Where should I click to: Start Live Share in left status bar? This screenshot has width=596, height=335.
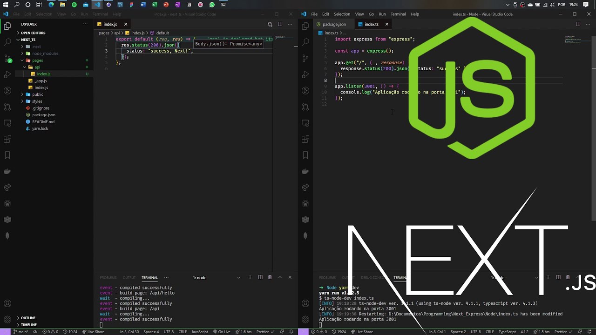[93, 332]
